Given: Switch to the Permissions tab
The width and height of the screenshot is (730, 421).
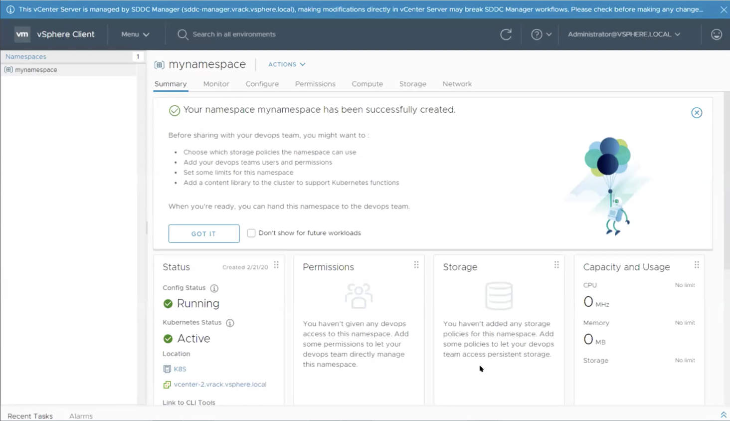Looking at the screenshot, I should pos(315,84).
